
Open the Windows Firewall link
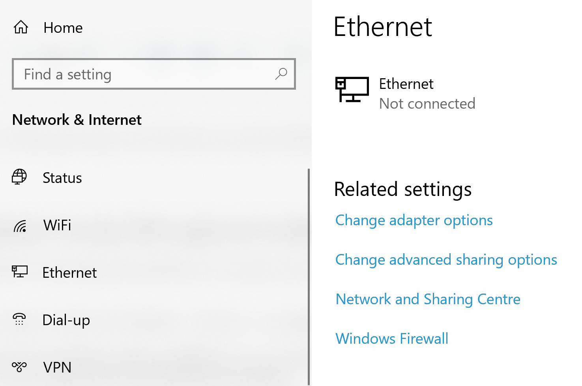click(x=391, y=339)
